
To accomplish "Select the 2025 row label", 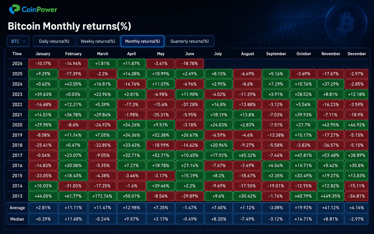I will pyautogui.click(x=17, y=74).
